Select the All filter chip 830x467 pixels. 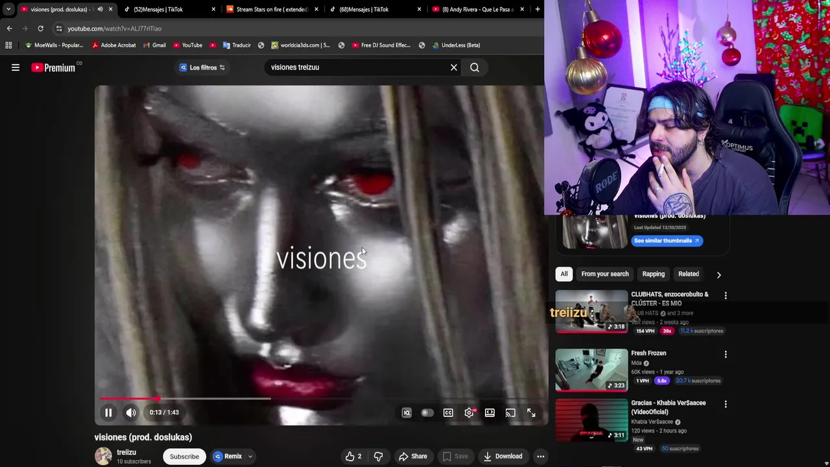(x=564, y=274)
